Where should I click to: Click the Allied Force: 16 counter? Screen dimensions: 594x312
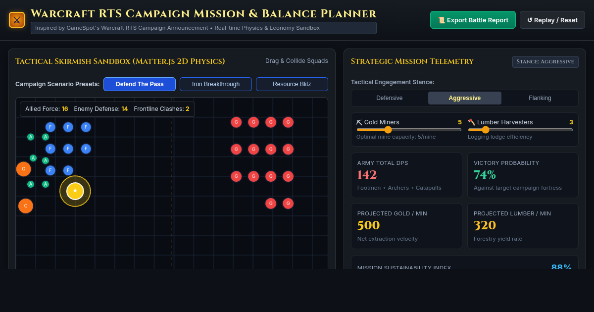[47, 109]
